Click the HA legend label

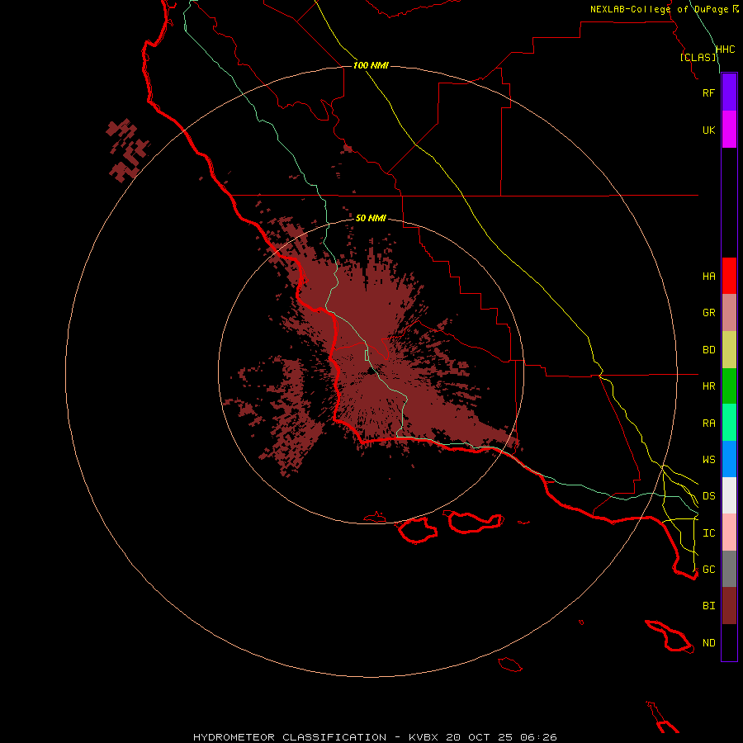click(708, 277)
